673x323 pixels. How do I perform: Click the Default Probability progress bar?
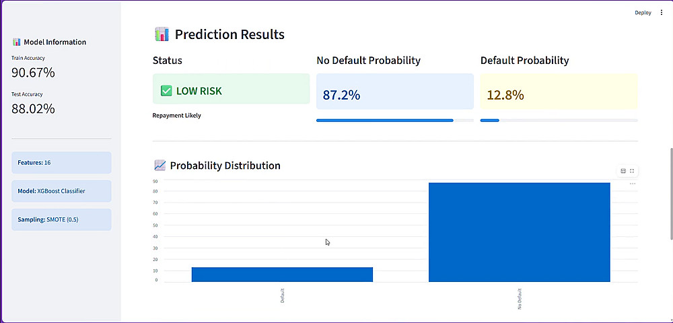point(559,120)
